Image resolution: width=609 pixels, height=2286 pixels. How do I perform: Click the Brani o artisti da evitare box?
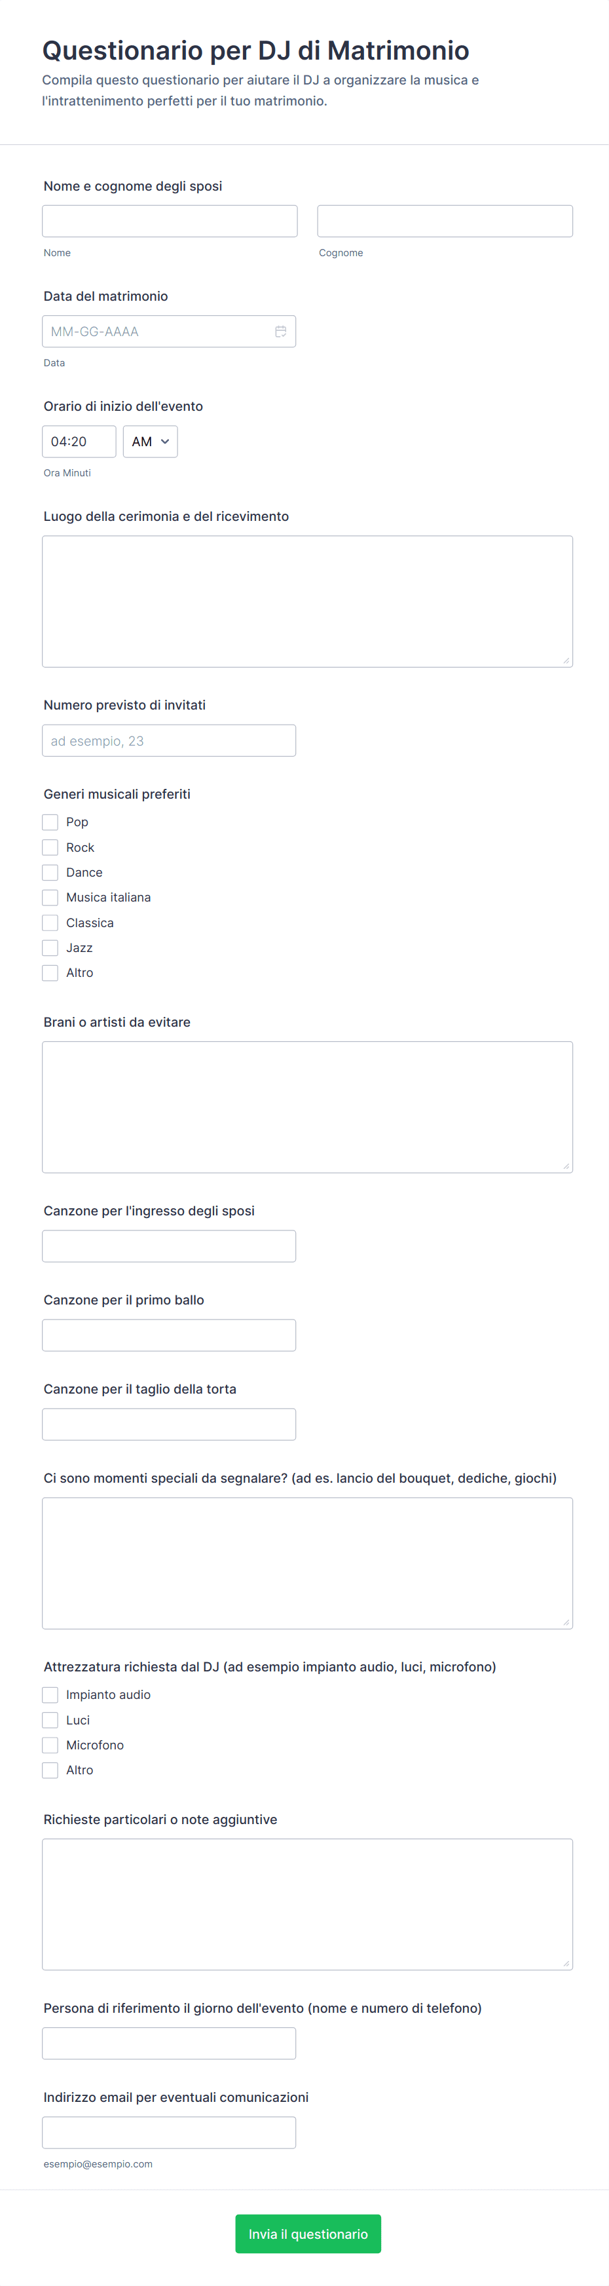[306, 1107]
